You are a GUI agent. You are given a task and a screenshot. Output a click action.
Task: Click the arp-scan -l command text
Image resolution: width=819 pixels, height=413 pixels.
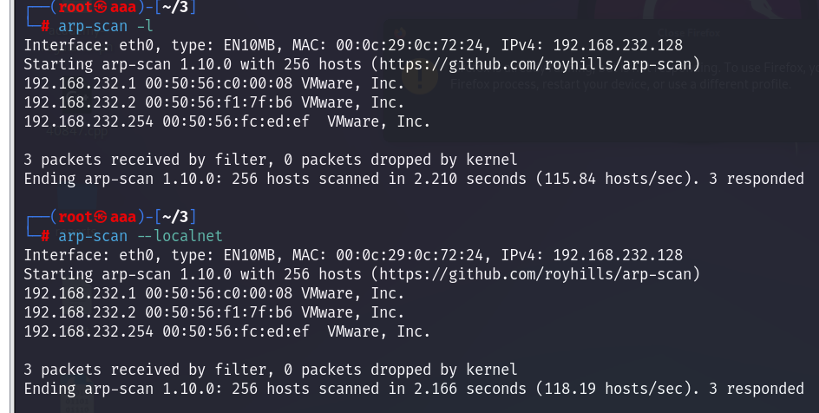[x=106, y=26]
